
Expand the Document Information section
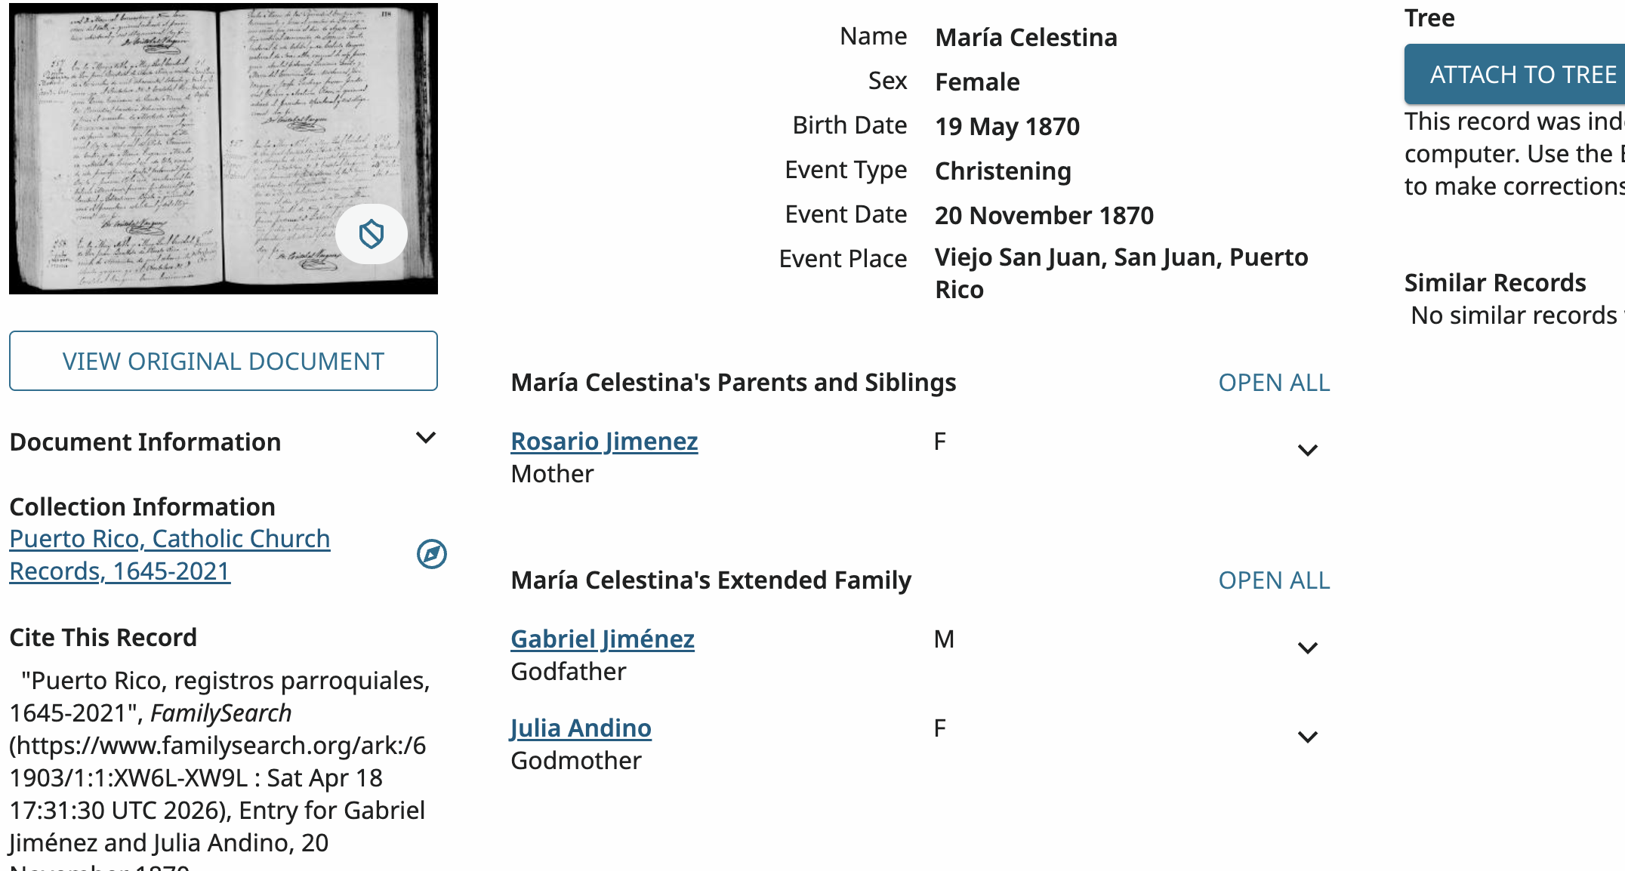pyautogui.click(x=426, y=439)
